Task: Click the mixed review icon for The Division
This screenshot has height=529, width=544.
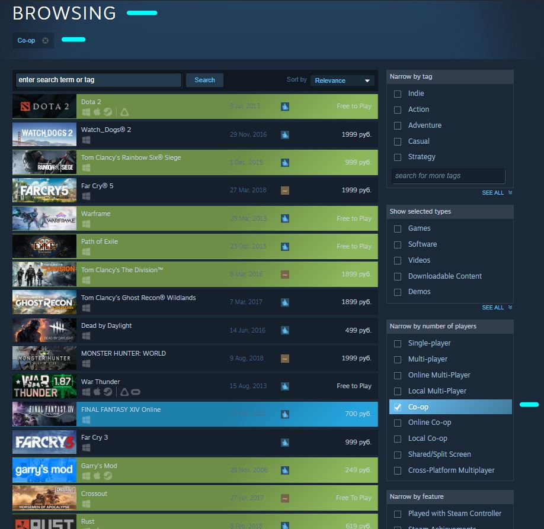Action: [285, 275]
